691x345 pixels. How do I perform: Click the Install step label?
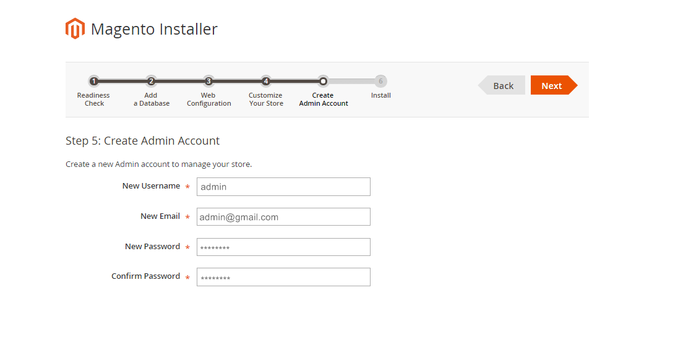(380, 95)
